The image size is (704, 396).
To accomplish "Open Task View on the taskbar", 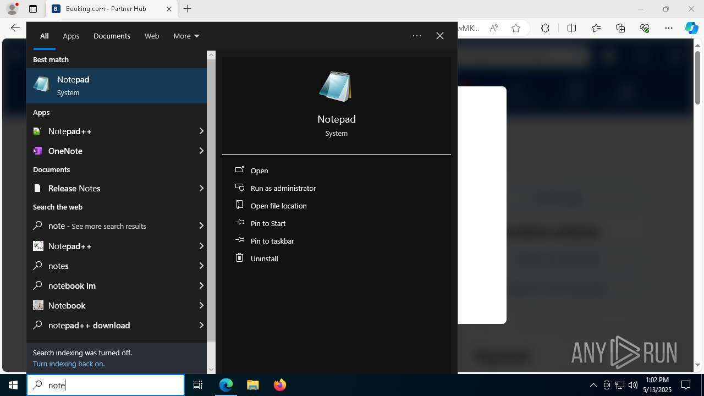I will point(198,385).
